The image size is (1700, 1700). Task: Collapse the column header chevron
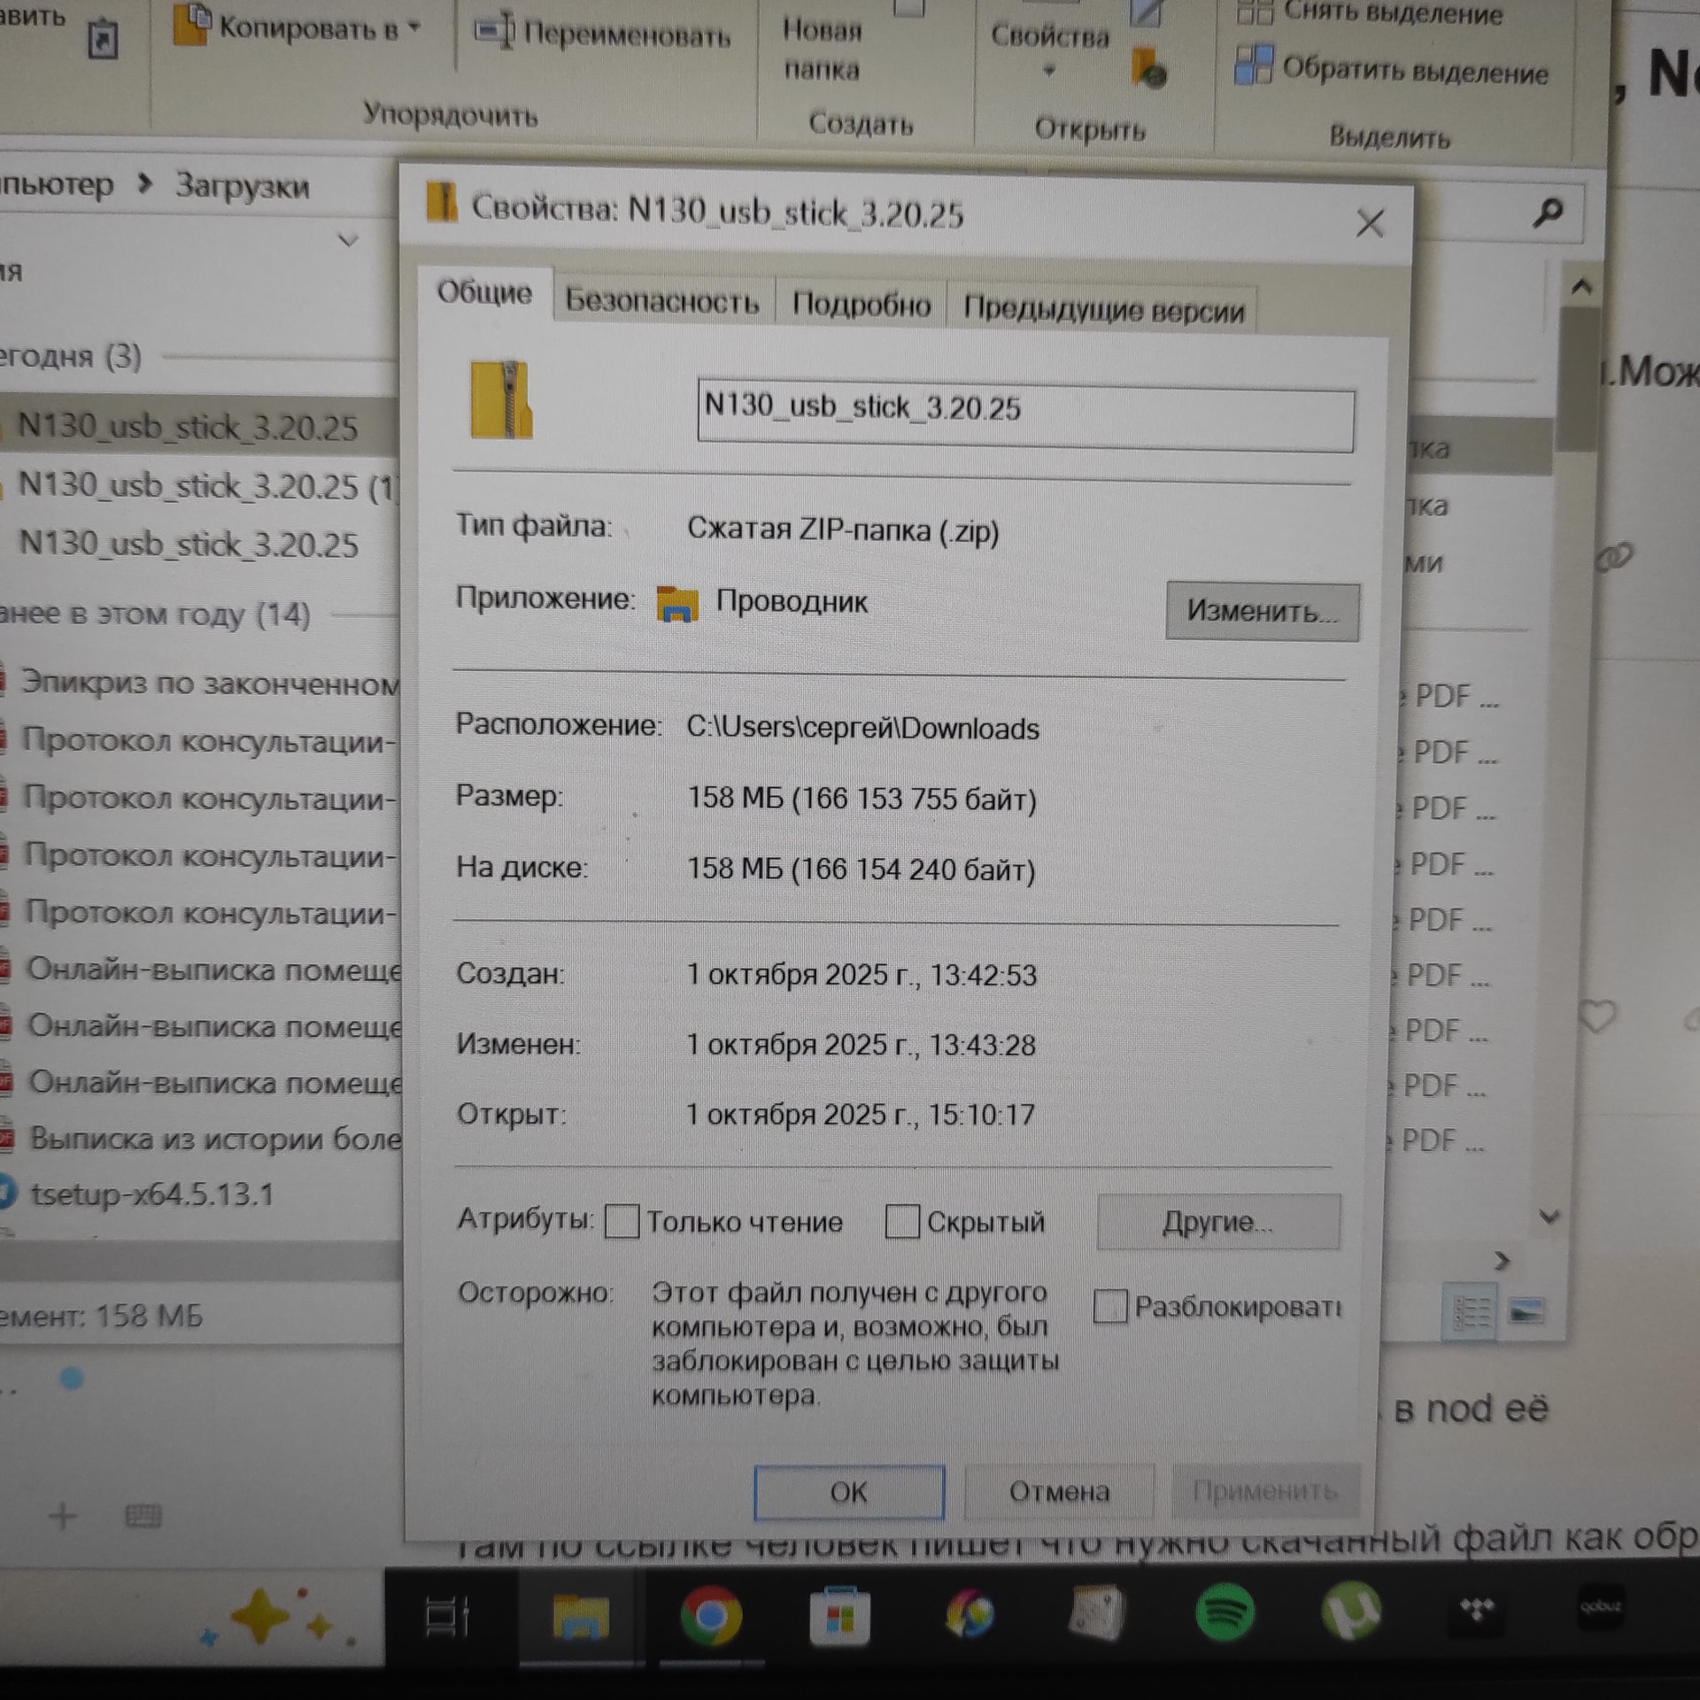(x=348, y=240)
